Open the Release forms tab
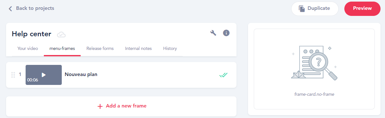 point(100,49)
